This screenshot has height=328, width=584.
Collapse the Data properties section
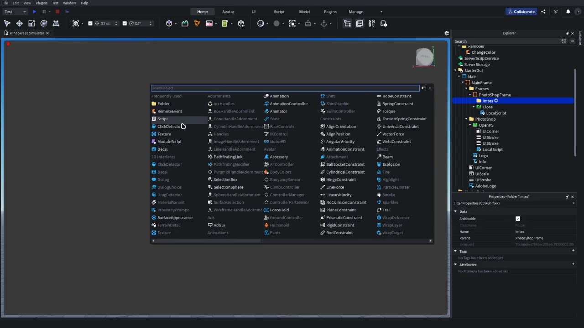pyautogui.click(x=455, y=211)
